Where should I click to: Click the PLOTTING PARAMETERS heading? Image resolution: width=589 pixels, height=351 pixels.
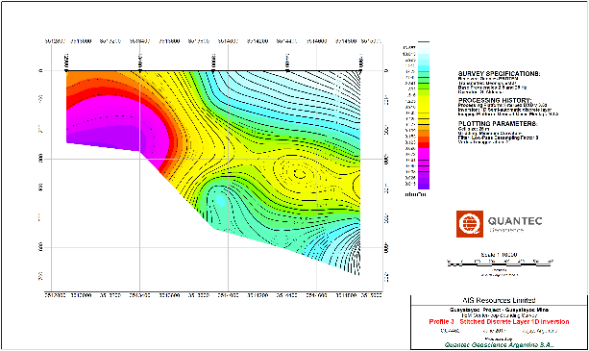click(498, 124)
